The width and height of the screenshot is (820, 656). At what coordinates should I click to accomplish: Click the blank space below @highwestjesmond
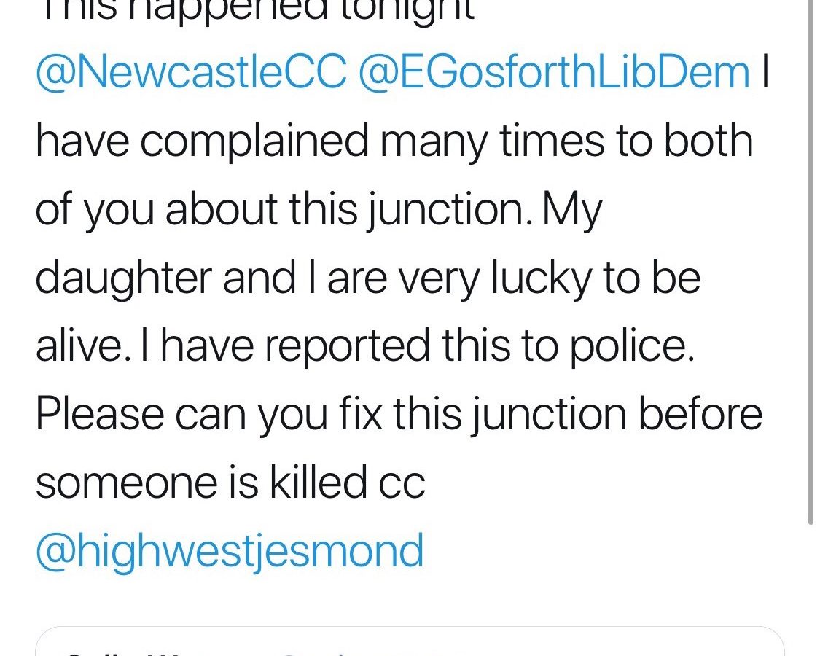tap(408, 598)
